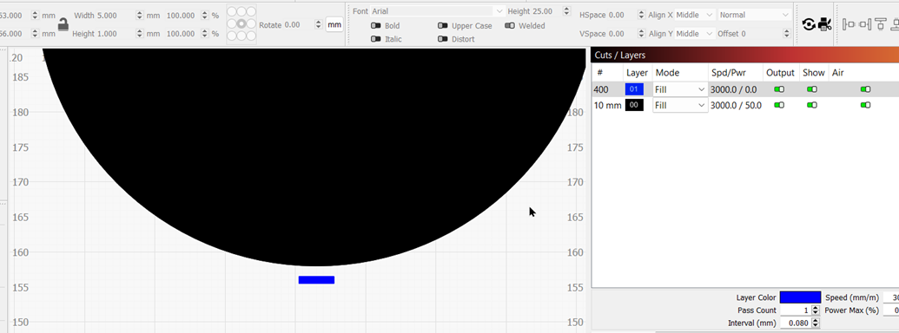This screenshot has width=899, height=333.
Task: Enable the Welded text switch
Action: tap(510, 26)
